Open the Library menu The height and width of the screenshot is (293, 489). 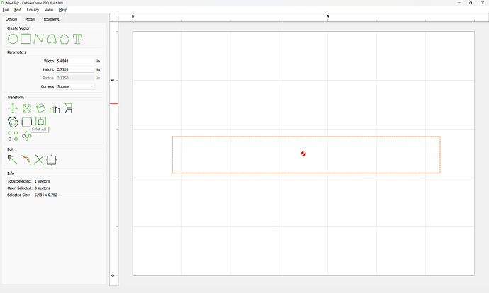click(33, 10)
